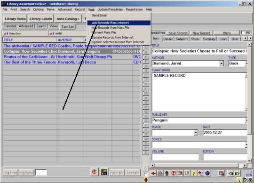
Task: Click the Library Labels button
Action: pos(40,19)
